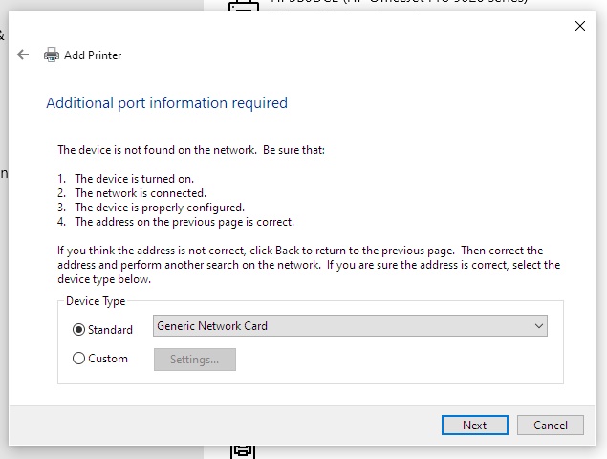Click the Device Type group label
Image resolution: width=607 pixels, height=459 pixels.
pos(96,301)
